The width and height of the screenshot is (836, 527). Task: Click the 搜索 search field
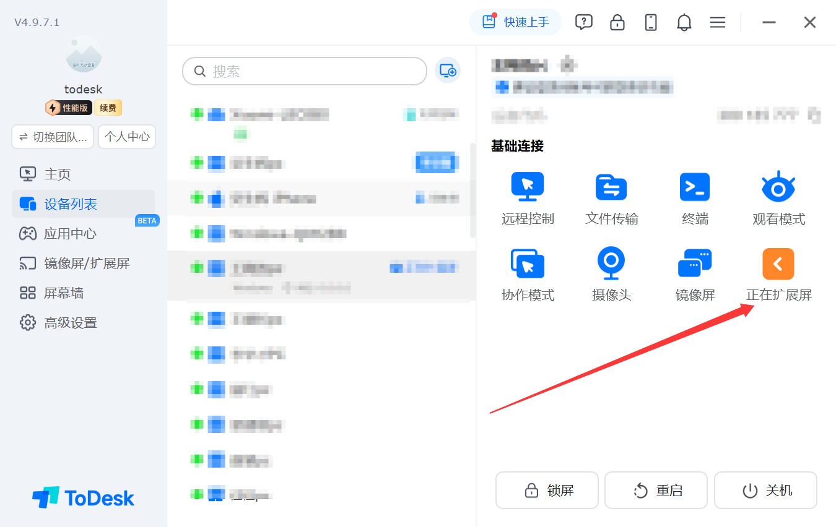(305, 71)
